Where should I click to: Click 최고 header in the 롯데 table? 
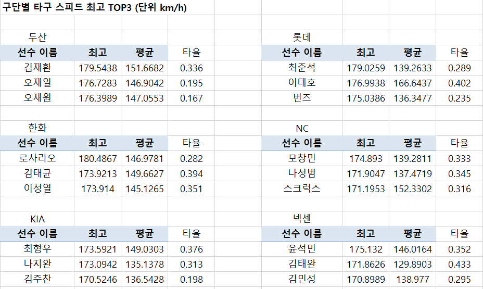coord(366,53)
